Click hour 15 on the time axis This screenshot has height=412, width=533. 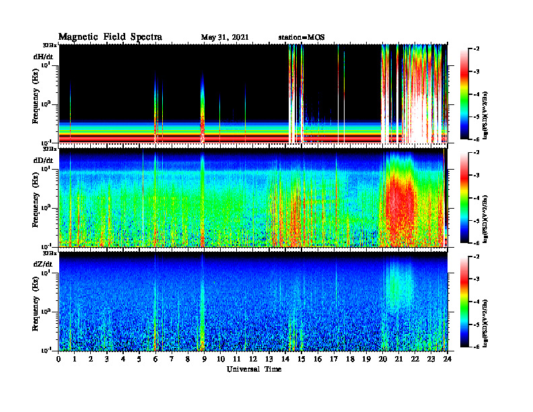pyautogui.click(x=301, y=359)
